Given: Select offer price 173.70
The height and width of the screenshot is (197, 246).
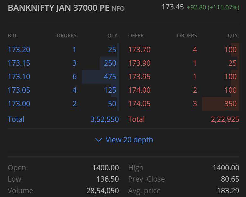Looking at the screenshot, I should point(139,50).
